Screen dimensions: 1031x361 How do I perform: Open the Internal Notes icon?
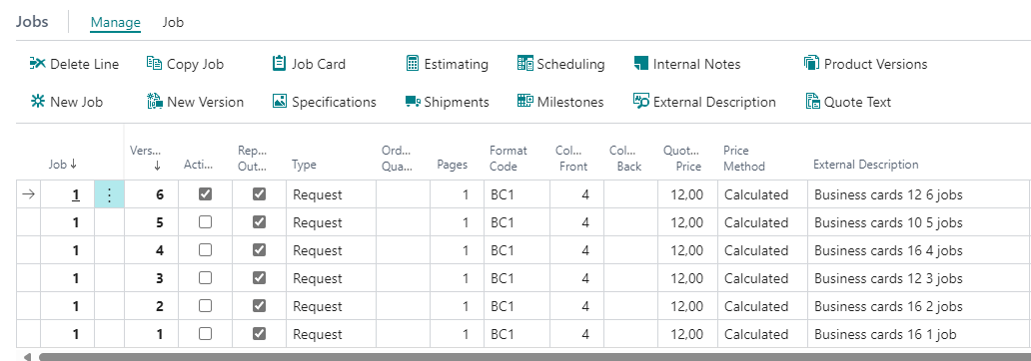pyautogui.click(x=641, y=64)
